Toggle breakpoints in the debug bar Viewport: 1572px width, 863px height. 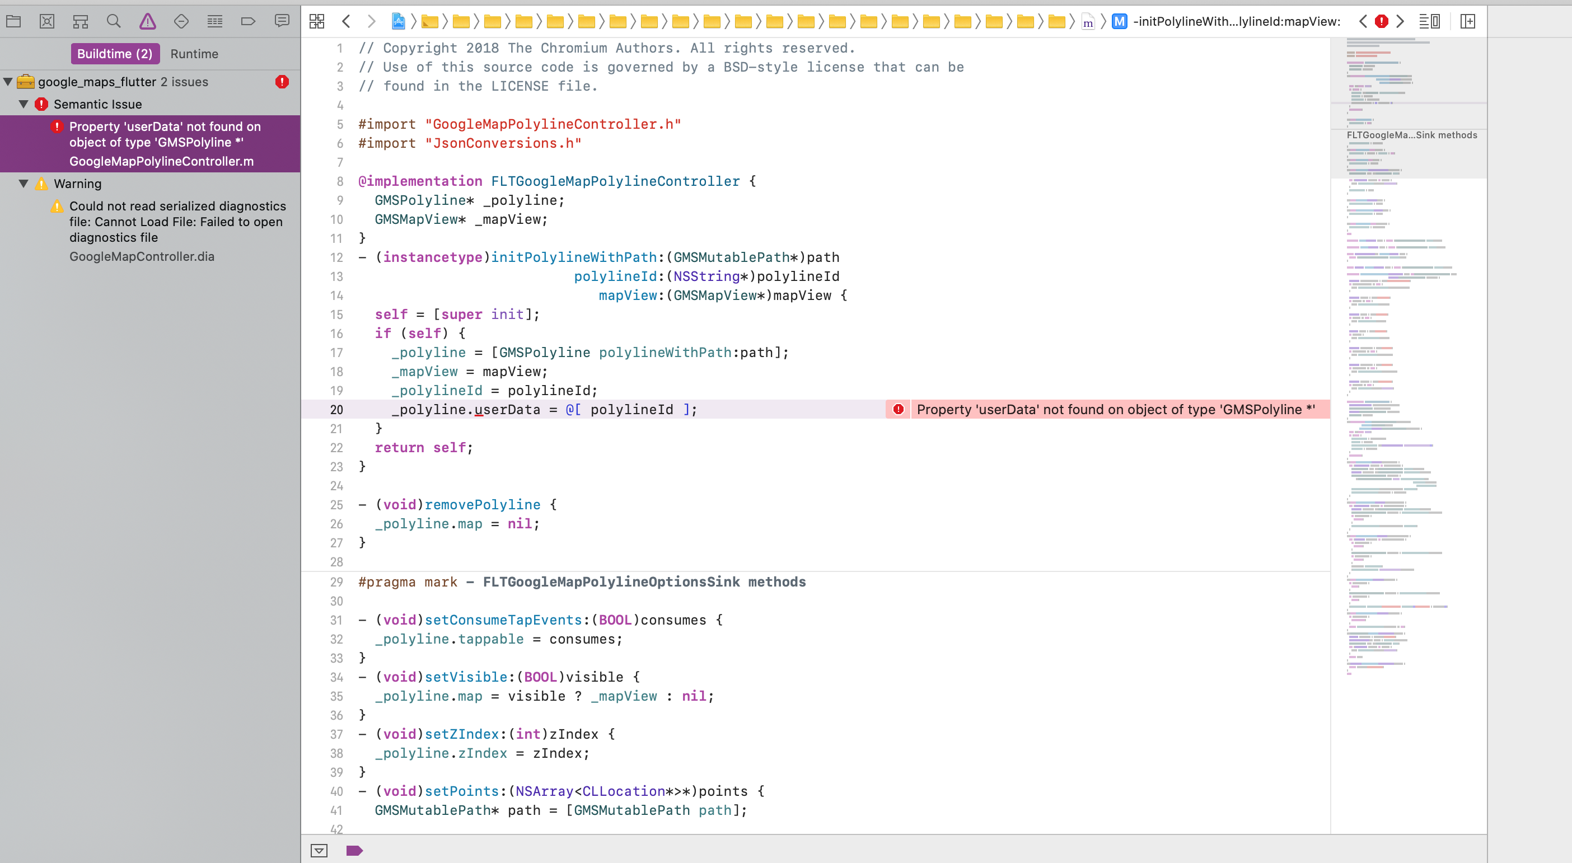(354, 850)
